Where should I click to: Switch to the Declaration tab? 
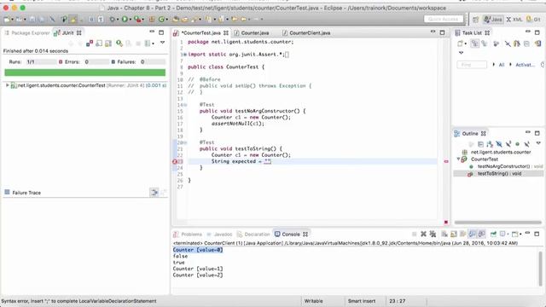click(x=253, y=235)
